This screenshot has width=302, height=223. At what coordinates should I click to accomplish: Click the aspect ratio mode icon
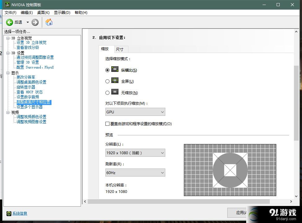click(115, 69)
